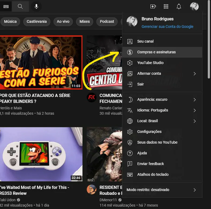Open the Create video icon

point(153,6)
